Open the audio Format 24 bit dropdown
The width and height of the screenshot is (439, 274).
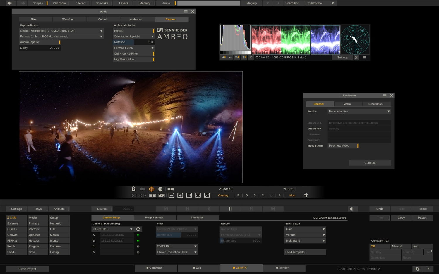point(61,37)
